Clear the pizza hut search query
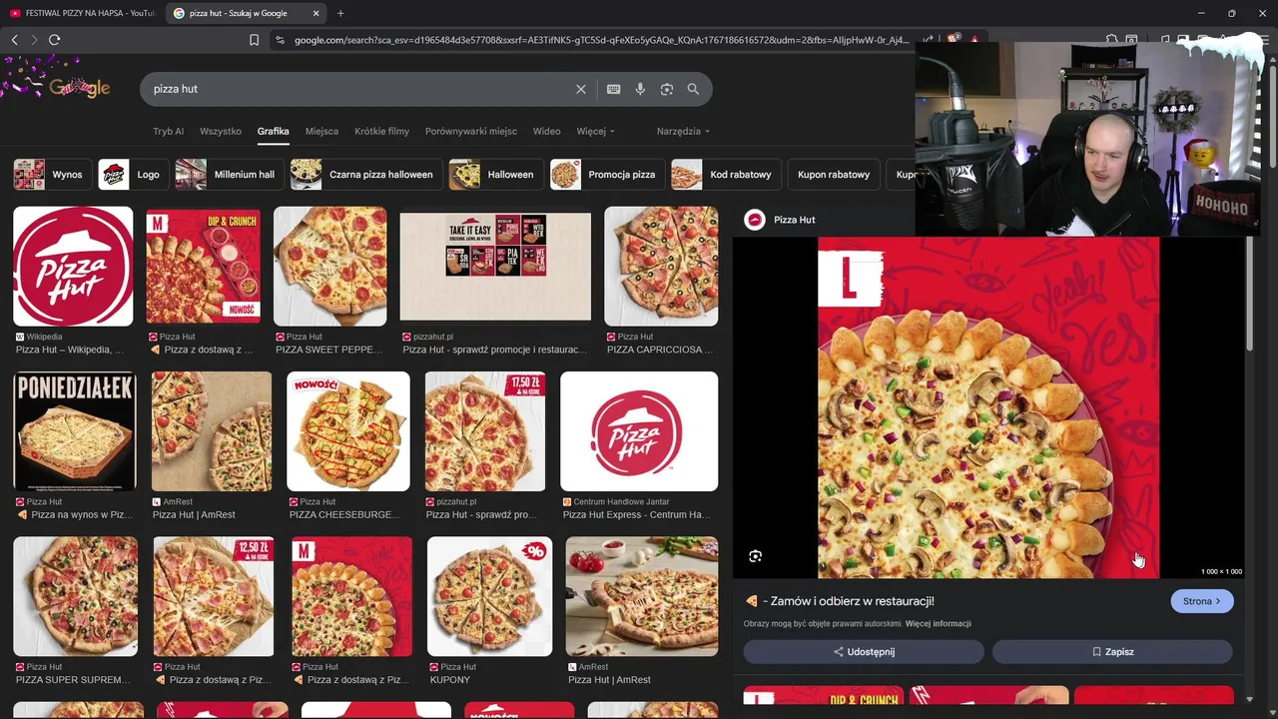 tap(581, 89)
